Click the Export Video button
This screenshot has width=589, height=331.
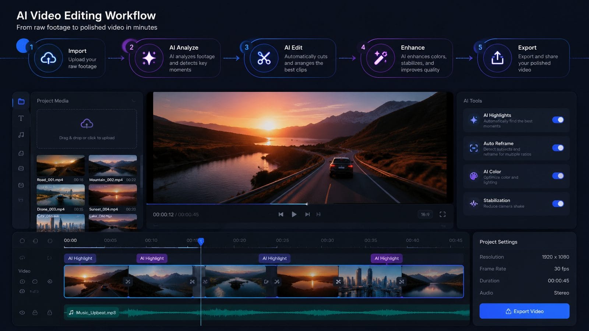point(524,311)
